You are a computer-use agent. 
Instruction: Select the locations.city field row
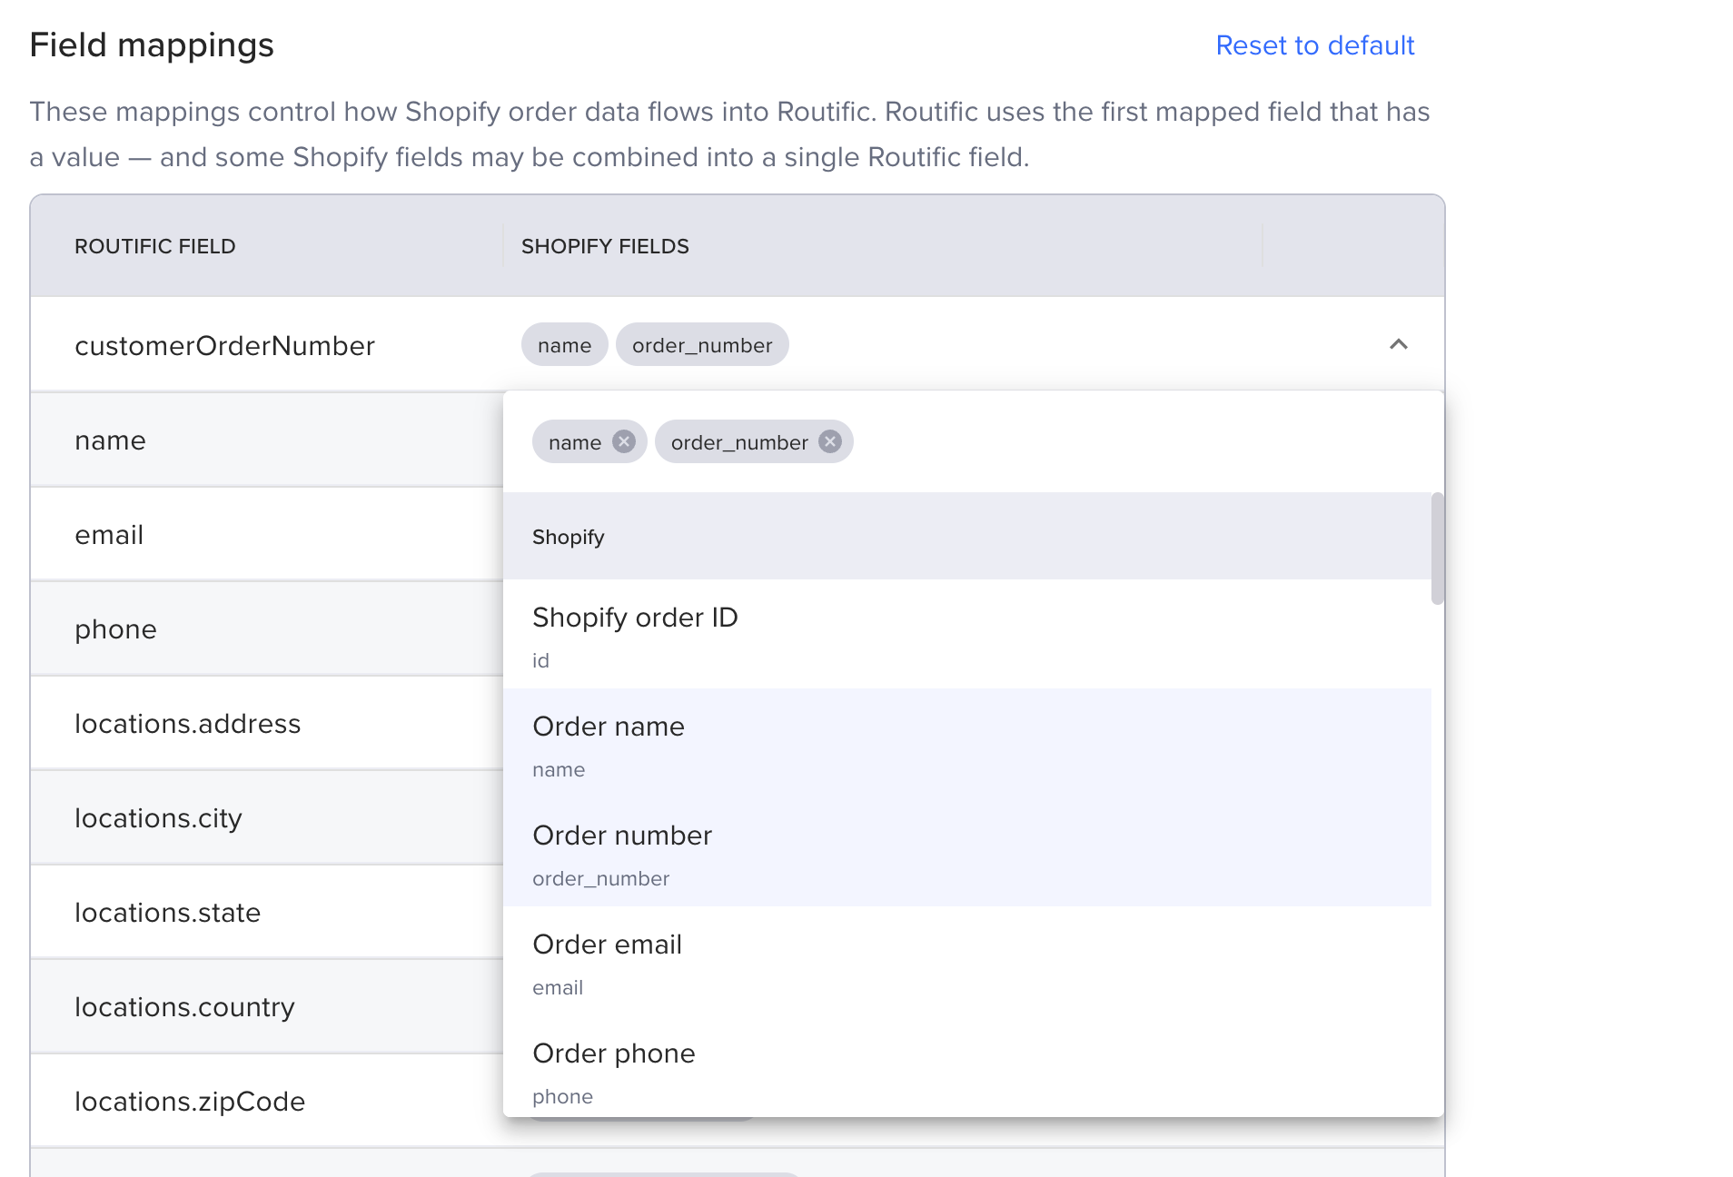pyautogui.click(x=267, y=817)
